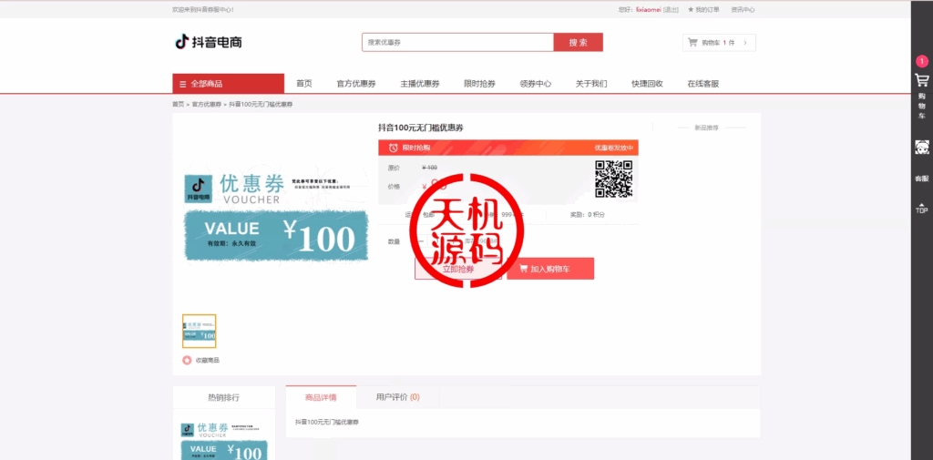Expand the header cart chevron arrow
The height and width of the screenshot is (460, 933).
tap(745, 43)
